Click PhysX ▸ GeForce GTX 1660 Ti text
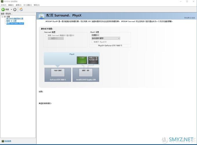The width and height of the screenshot is (197, 145). 110,45
